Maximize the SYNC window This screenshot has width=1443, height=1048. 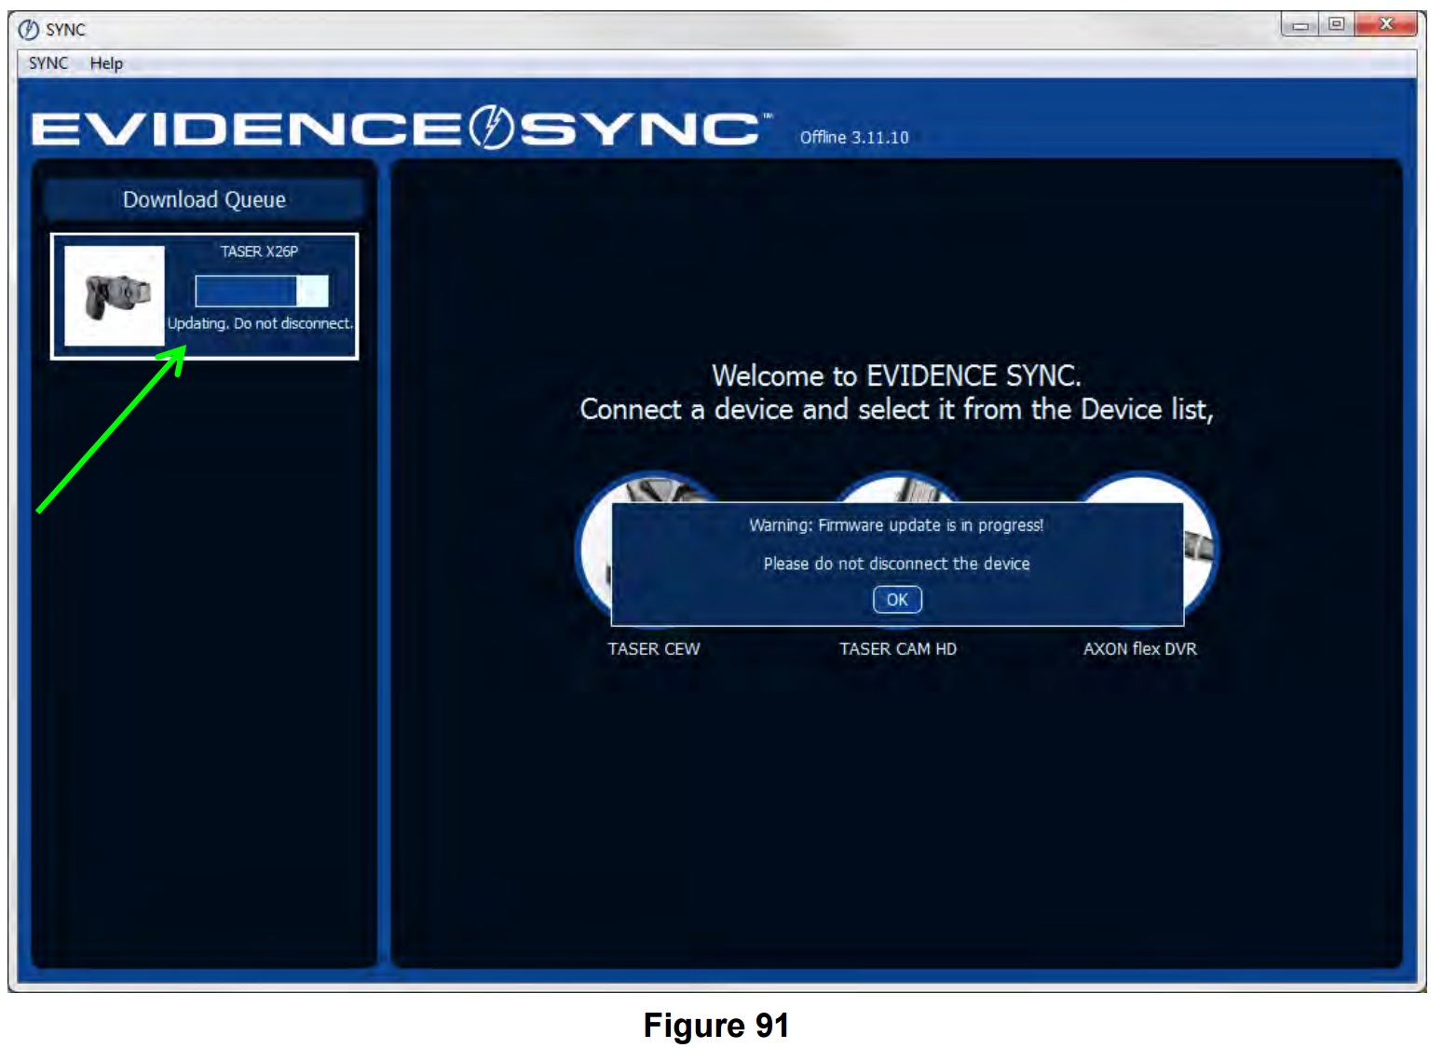[x=1336, y=25]
